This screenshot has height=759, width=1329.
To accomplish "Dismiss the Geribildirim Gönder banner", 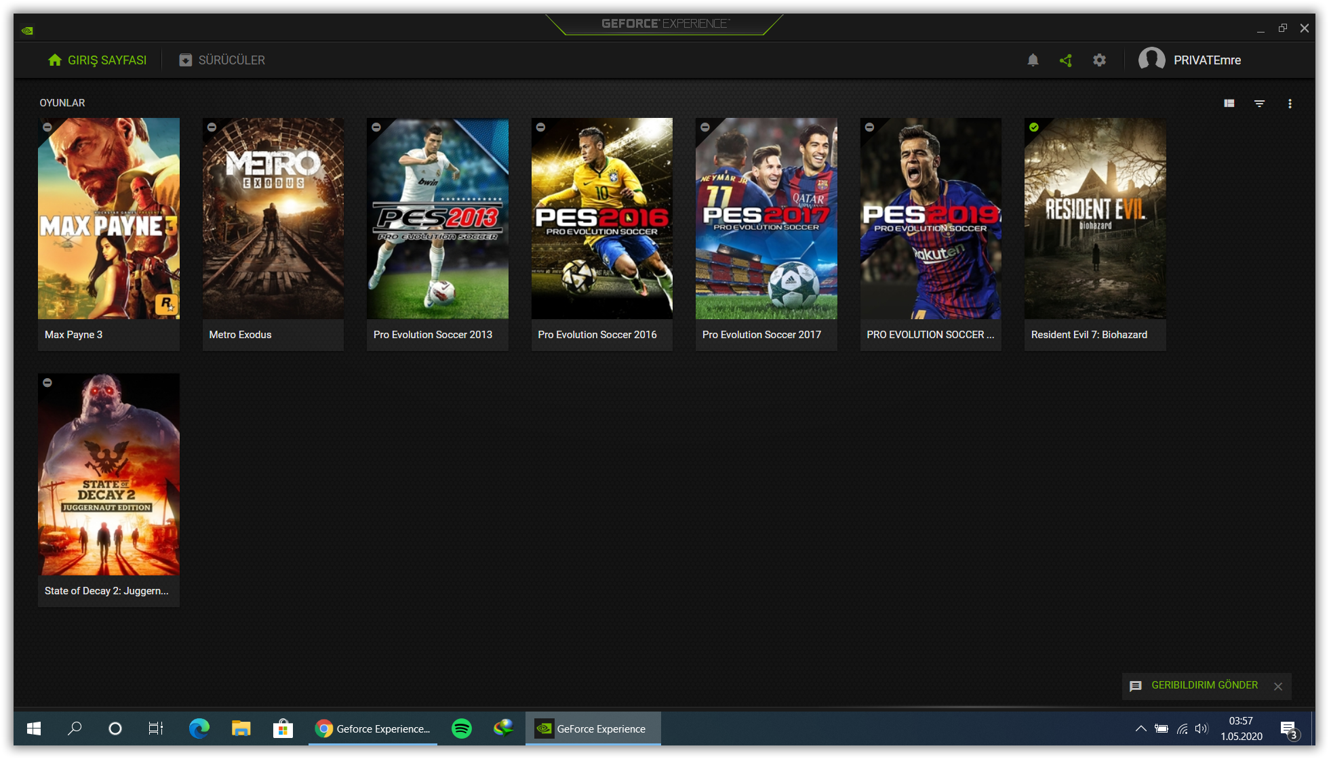I will coord(1278,686).
